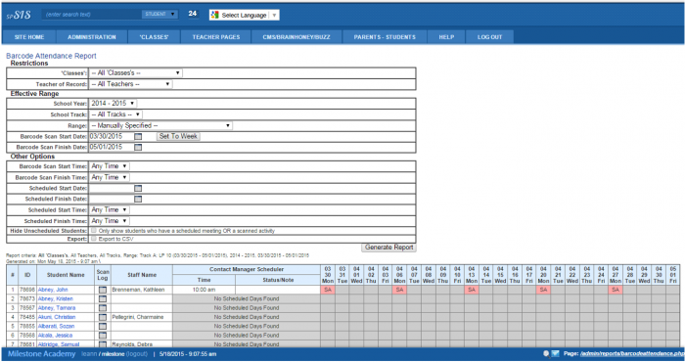Click the logout link in footer

(137, 354)
